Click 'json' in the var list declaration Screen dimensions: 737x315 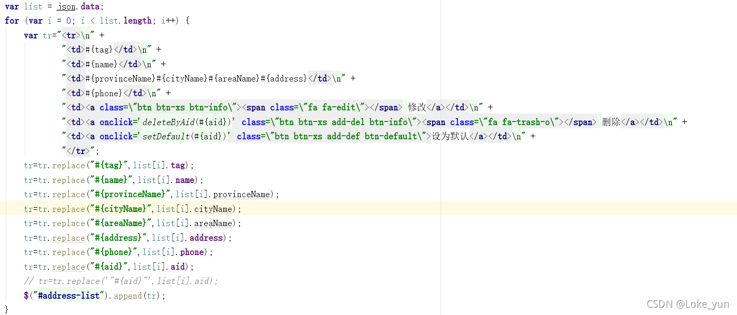point(66,6)
